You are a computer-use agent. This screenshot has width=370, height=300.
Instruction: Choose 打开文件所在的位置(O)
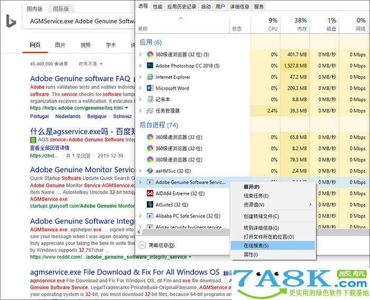pyautogui.click(x=273, y=237)
